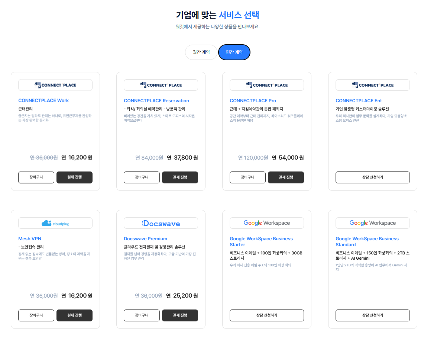Add Mesh VPN to 장바구니
424x340 pixels.
click(x=36, y=315)
